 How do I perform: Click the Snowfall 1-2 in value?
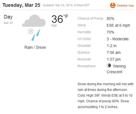[x=112, y=46]
